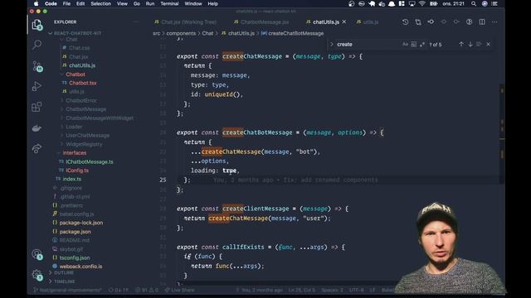Open the Extensions view
This screenshot has width=531, height=298.
click(37, 107)
